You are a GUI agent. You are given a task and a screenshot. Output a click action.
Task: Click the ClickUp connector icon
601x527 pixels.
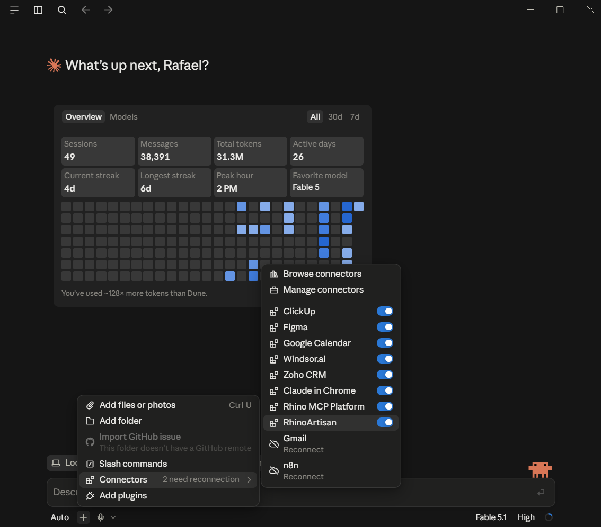[273, 312]
